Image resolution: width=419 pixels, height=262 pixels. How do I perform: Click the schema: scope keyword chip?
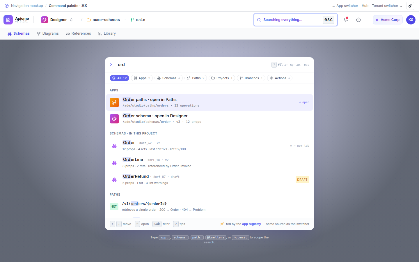click(180, 238)
